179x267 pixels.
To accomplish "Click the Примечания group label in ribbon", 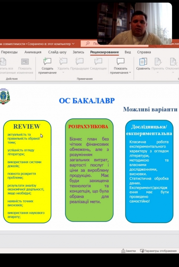I will click(x=85, y=79).
